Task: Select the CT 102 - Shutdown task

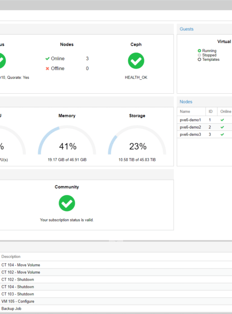Action: tap(116, 279)
